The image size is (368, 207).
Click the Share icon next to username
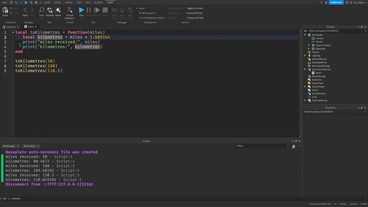tap(351, 2)
